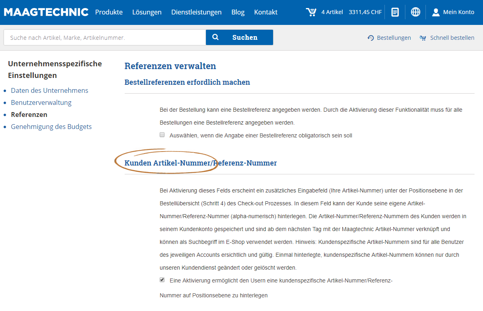The width and height of the screenshot is (483, 311).
Task: Click the user account icon
Action: pos(436,12)
